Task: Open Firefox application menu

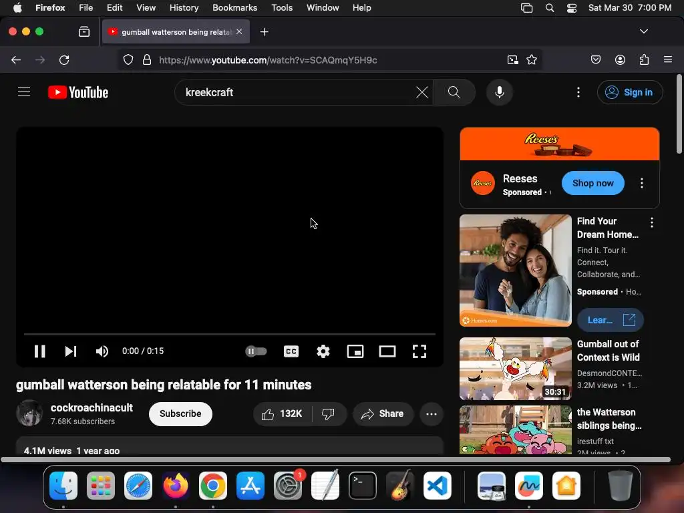Action: [x=668, y=59]
